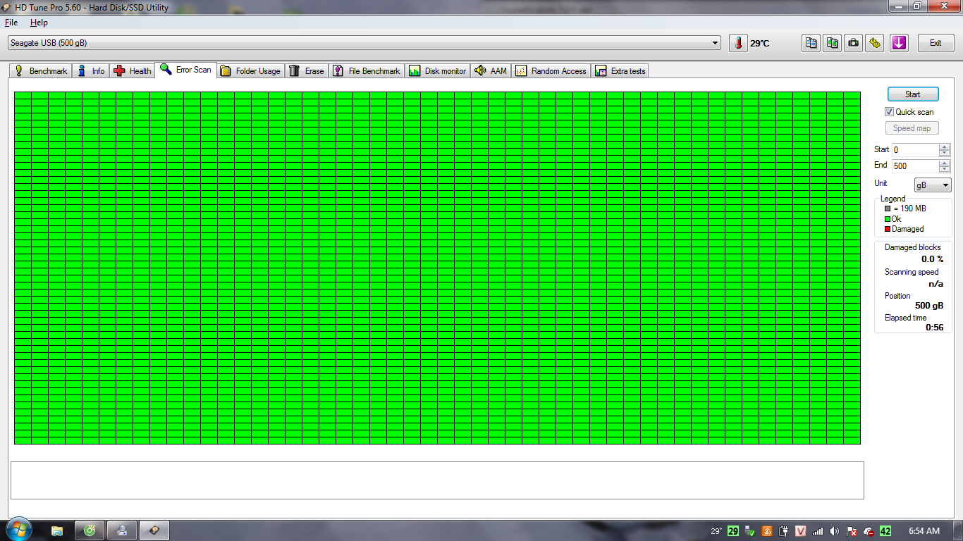Switch to the Disk monitor tab
This screenshot has height=541, width=963.
click(x=437, y=71)
